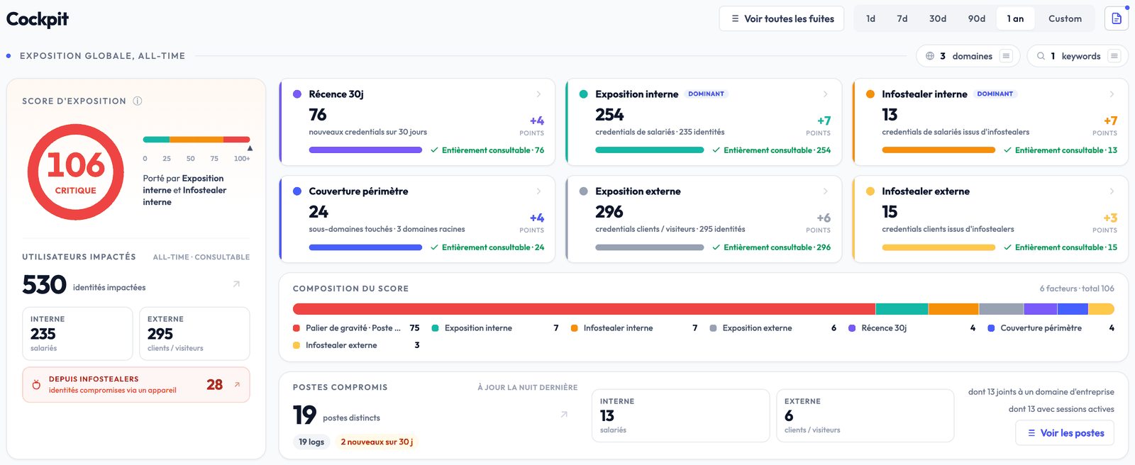Open the 3 domaines filter dropdown
The image size is (1135, 465).
coord(968,56)
